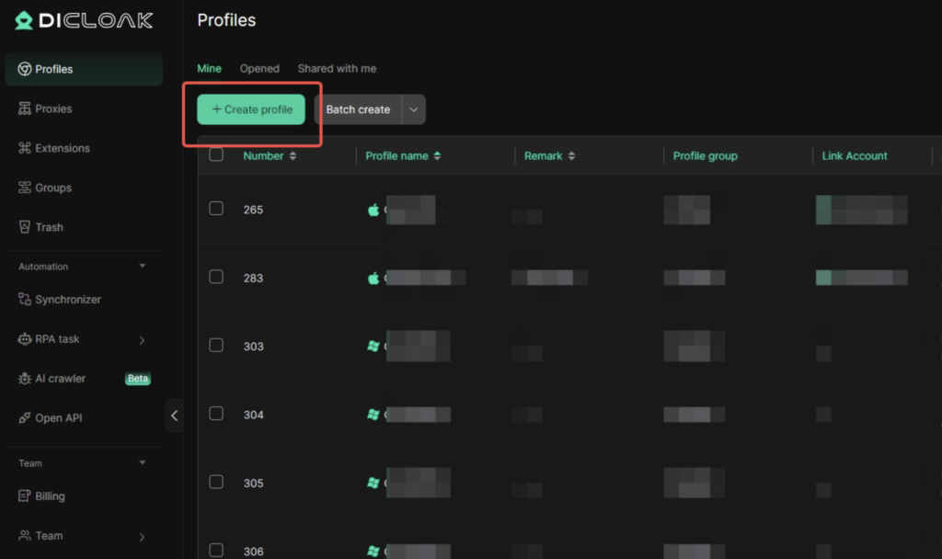942x559 pixels.
Task: Expand the RPA task submenu chevron
Action: pos(142,340)
